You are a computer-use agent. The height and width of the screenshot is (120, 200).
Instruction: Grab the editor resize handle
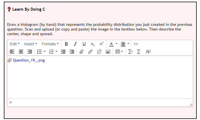(x=191, y=105)
